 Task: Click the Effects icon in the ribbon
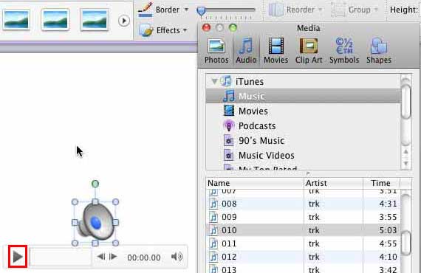point(146,30)
